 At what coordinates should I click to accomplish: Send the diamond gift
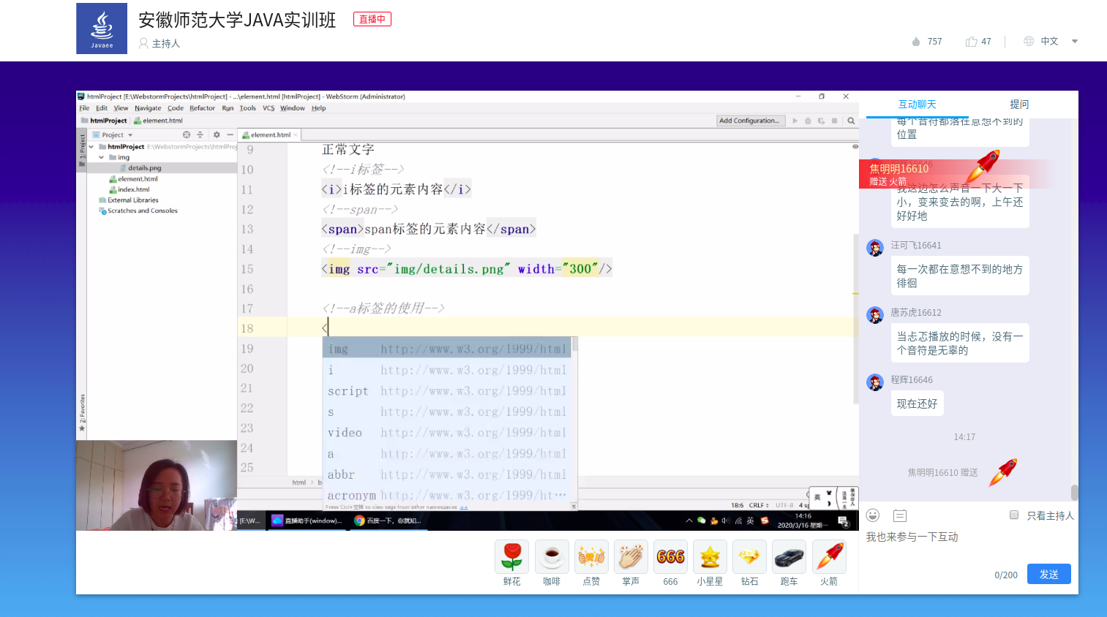click(749, 557)
